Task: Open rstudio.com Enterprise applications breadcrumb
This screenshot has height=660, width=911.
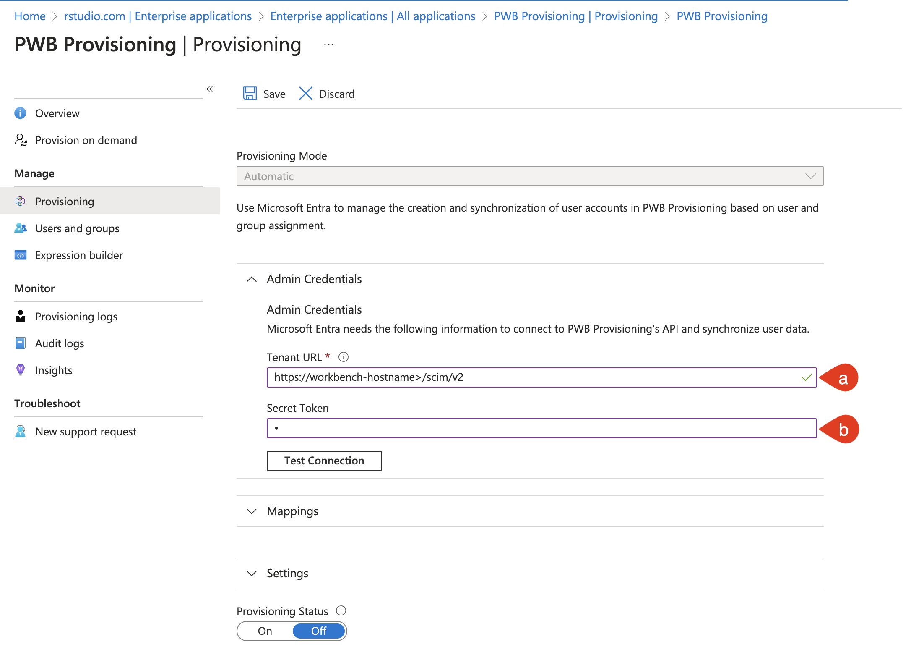Action: point(158,16)
